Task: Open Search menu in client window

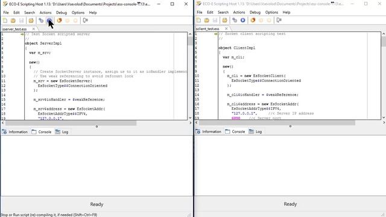Action: coord(223,12)
